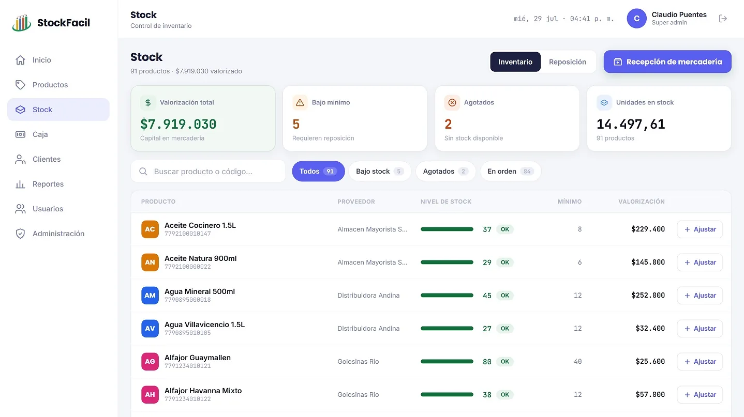The height and width of the screenshot is (417, 744).
Task: Open Caja using the cash icon
Action: (20, 134)
